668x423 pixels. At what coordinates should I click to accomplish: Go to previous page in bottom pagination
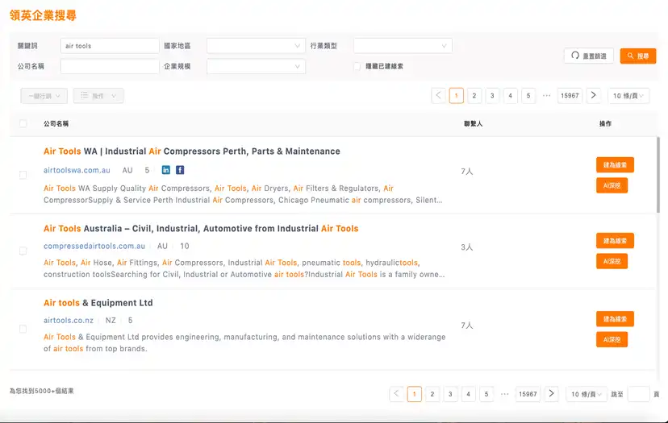tap(397, 394)
